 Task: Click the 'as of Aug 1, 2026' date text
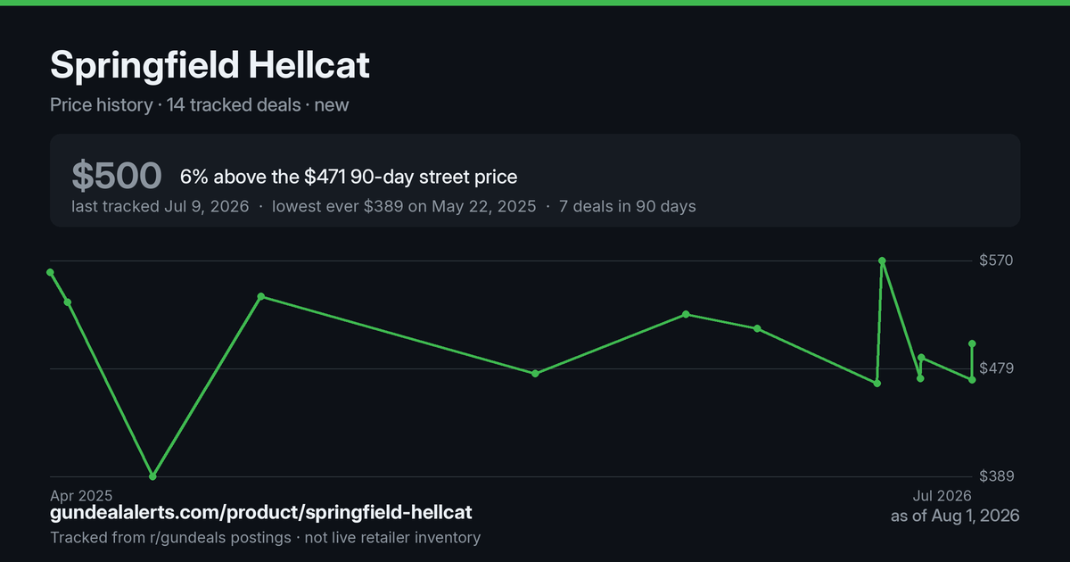pyautogui.click(x=955, y=517)
